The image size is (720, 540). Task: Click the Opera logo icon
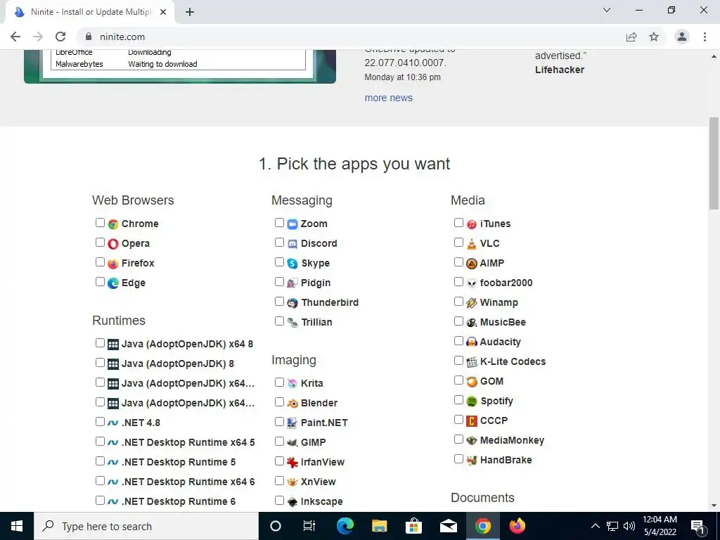pyautogui.click(x=113, y=244)
